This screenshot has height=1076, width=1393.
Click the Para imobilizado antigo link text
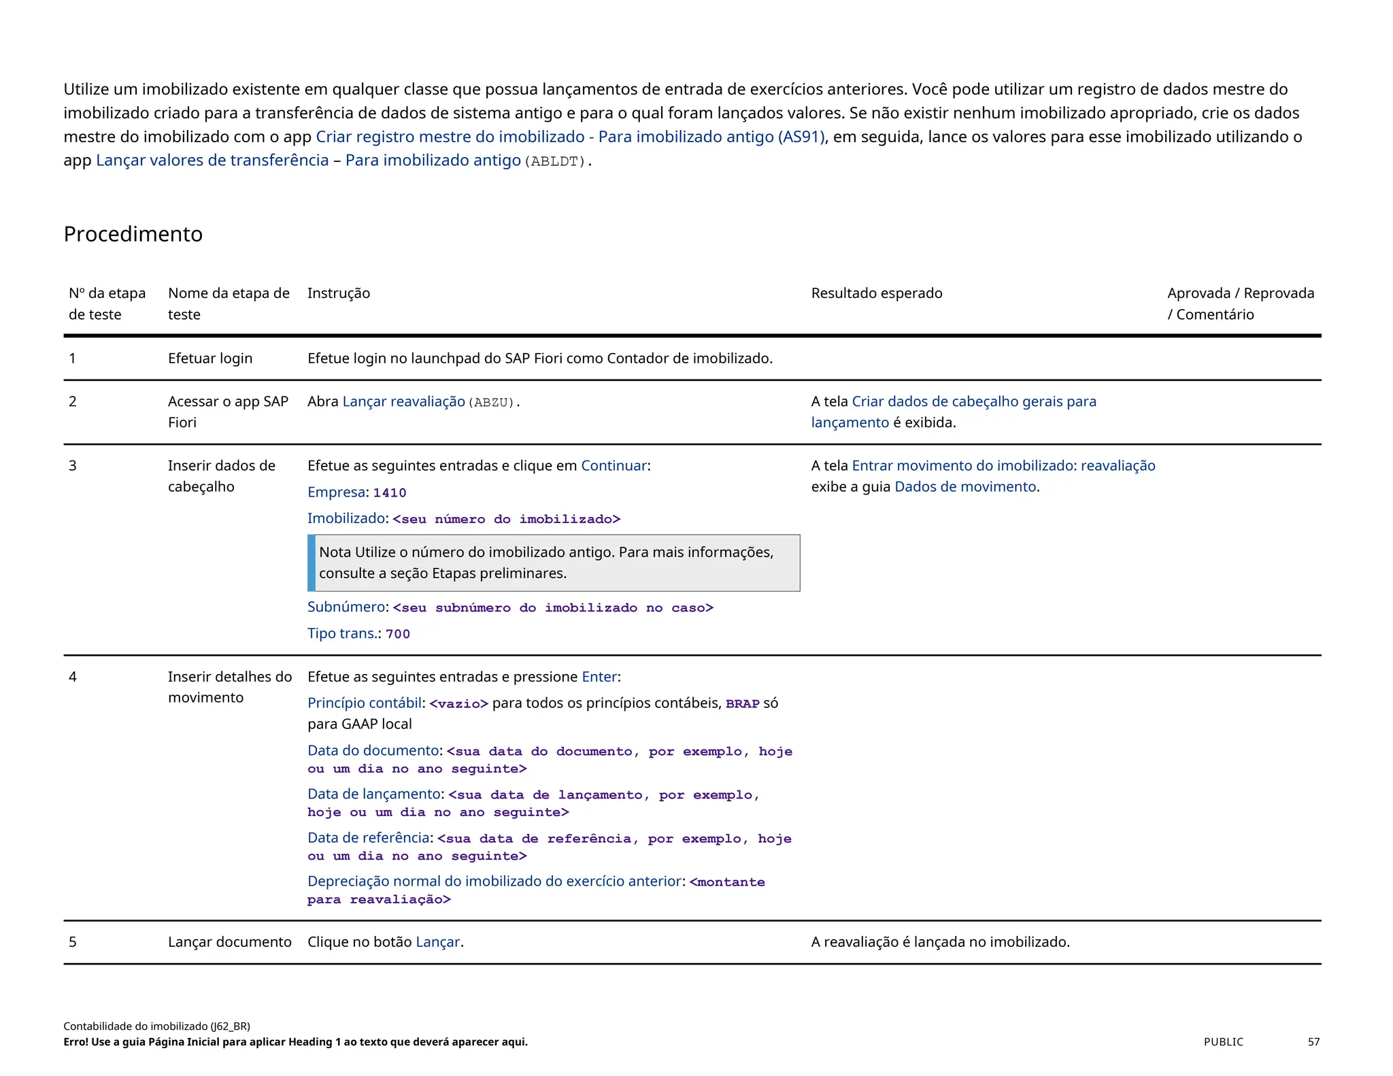(x=433, y=161)
